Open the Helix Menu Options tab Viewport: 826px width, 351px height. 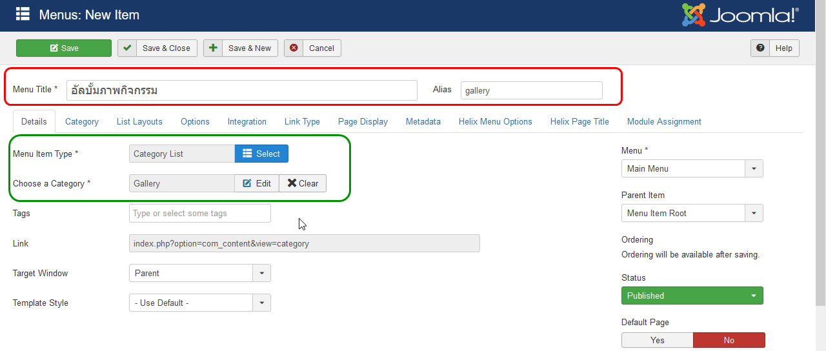[495, 121]
